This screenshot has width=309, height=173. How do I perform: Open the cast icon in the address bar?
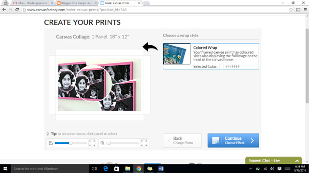(x=298, y=10)
